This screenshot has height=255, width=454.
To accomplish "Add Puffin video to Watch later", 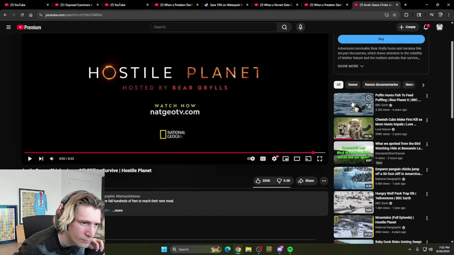I will 369,98.
